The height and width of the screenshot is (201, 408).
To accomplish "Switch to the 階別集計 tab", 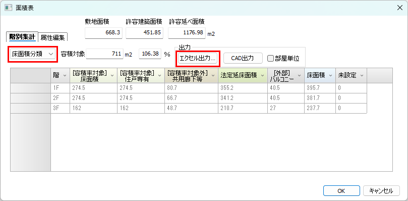I will coord(22,37).
